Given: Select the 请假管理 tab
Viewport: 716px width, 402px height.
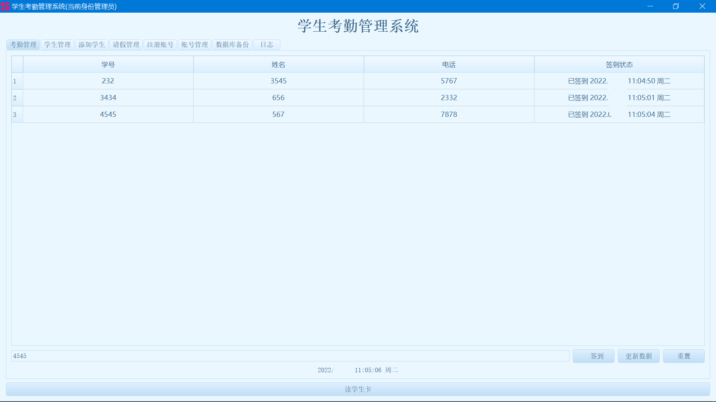Looking at the screenshot, I should coord(126,45).
